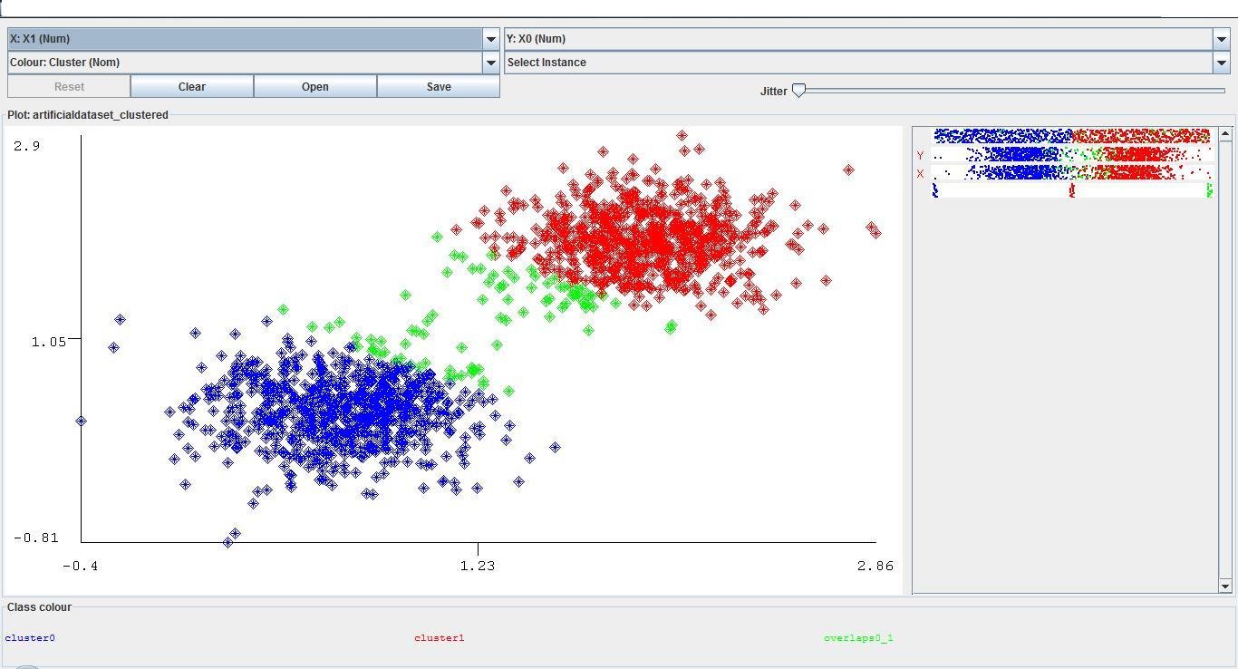Click the Reset button
The height and width of the screenshot is (669, 1238).
point(68,86)
